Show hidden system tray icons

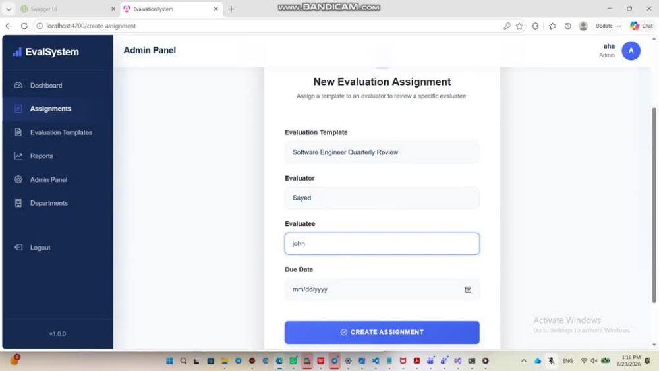point(524,361)
